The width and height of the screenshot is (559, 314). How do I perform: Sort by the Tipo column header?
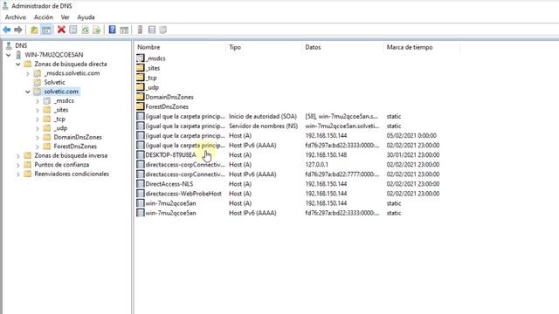[264, 47]
